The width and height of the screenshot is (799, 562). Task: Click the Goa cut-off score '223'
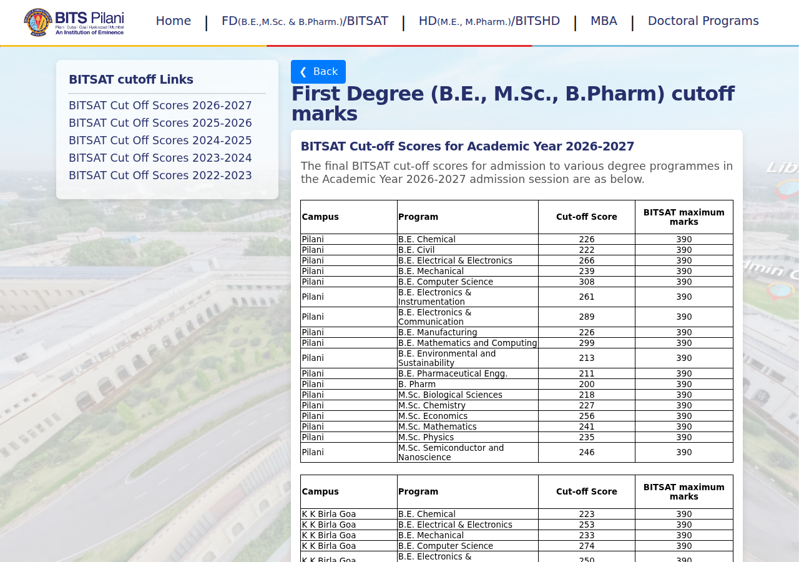tap(587, 514)
